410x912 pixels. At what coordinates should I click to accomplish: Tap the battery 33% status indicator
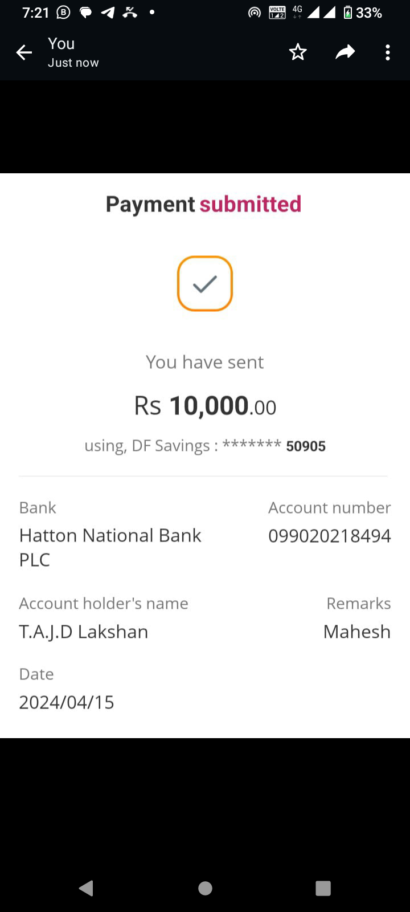363,13
